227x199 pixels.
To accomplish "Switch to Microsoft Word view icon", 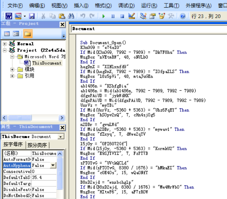I will point(9,16).
